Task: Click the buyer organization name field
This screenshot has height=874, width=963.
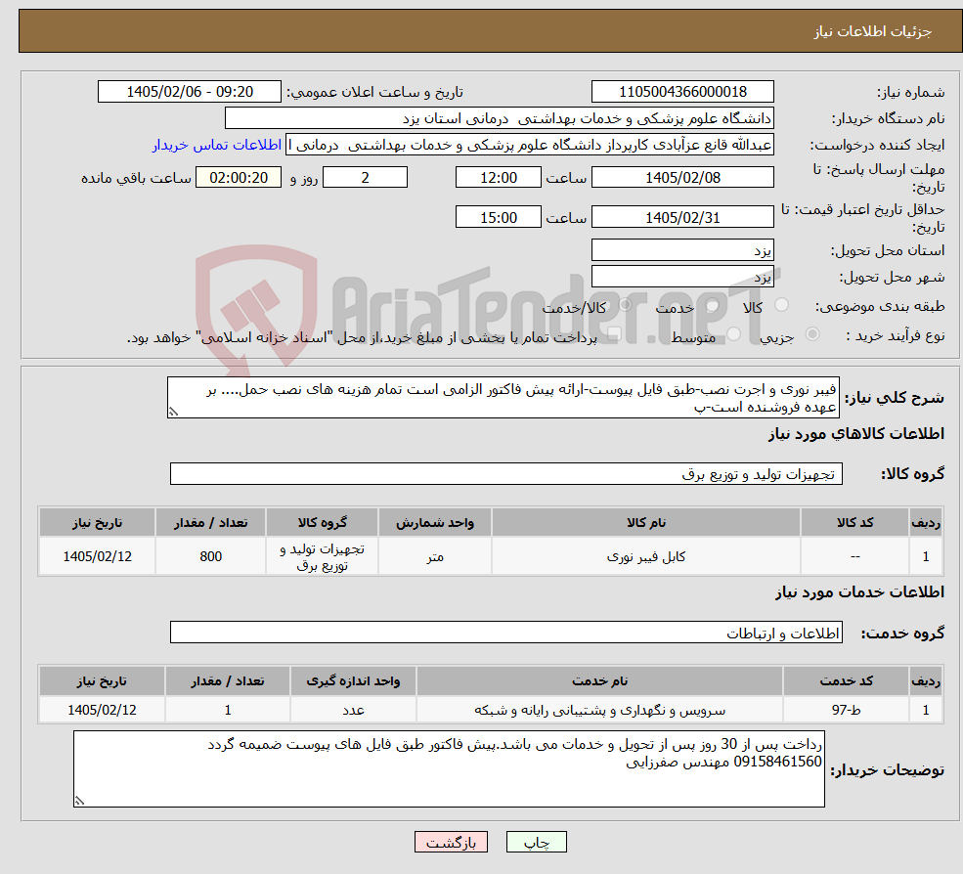Action: 500,118
